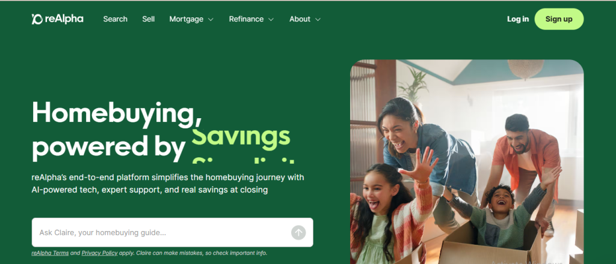Open the About menu label
This screenshot has width=616, height=264.
tap(300, 19)
